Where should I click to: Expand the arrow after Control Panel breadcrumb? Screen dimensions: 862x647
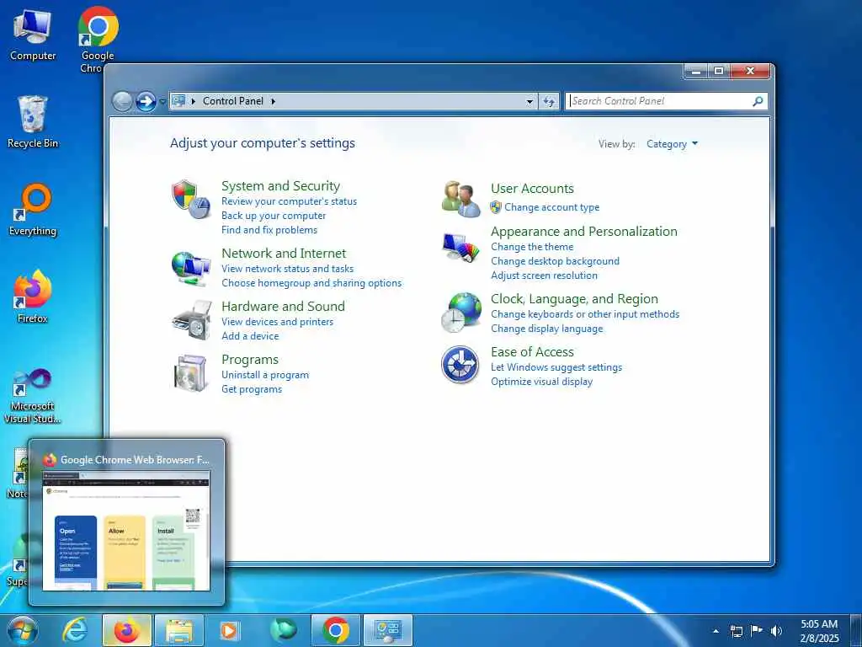click(274, 101)
